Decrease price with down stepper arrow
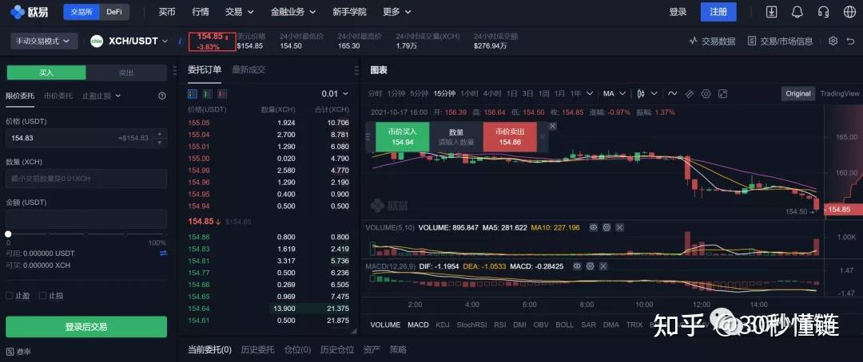The height and width of the screenshot is (362, 863). [160, 142]
